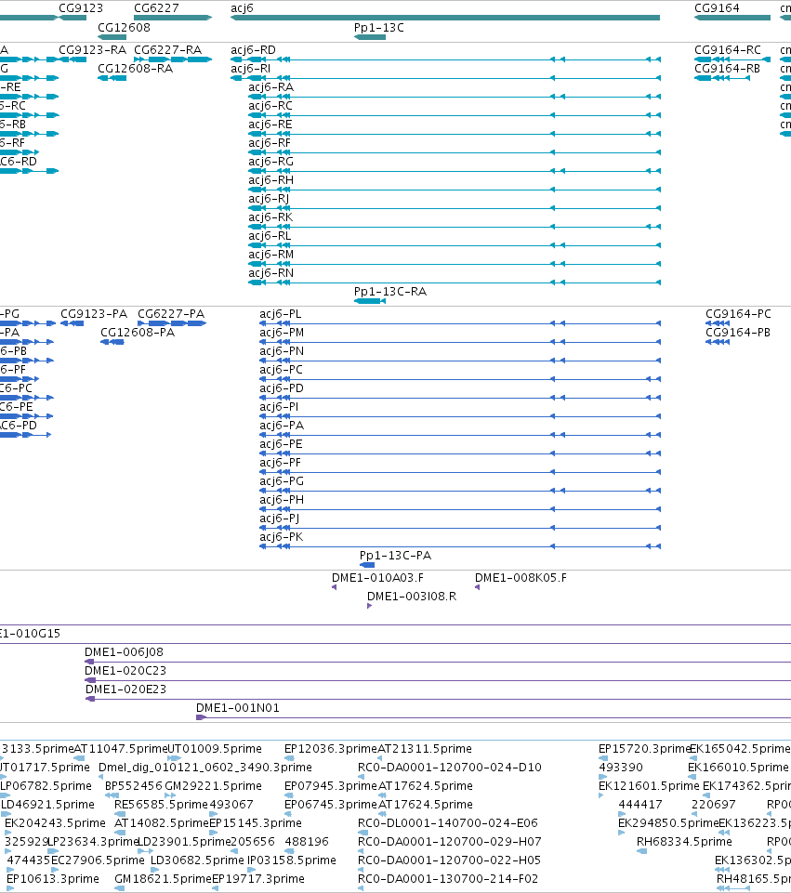This screenshot has height=893, width=791.
Task: Select the CG6227-PA protein label
Action: click(171, 314)
